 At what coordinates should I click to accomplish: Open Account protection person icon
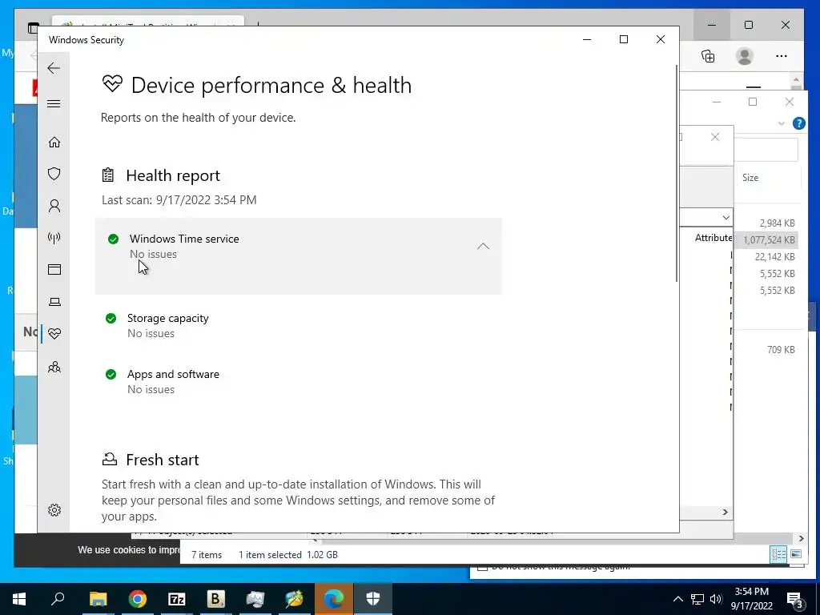[54, 206]
